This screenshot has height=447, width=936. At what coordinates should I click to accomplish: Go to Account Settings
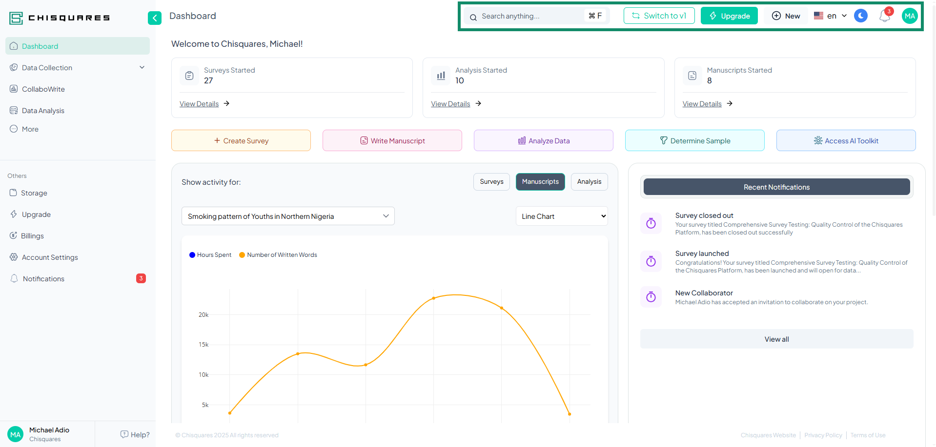49,257
